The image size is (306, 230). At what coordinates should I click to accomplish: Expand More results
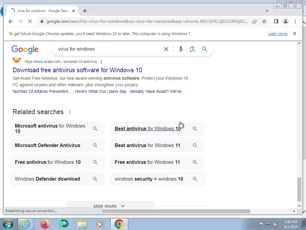[109, 206]
